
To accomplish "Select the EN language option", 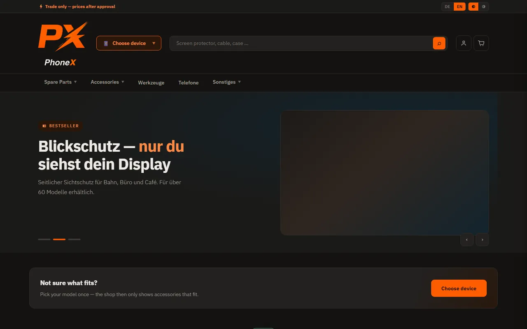I will coord(459,7).
